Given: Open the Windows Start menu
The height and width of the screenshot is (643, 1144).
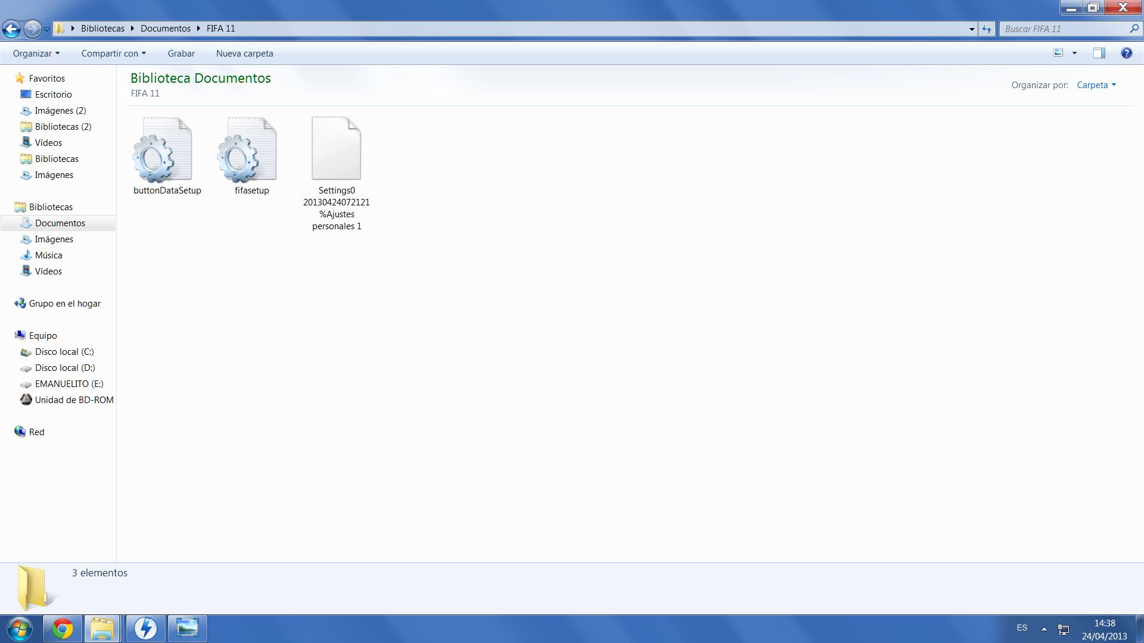Looking at the screenshot, I should click(18, 629).
